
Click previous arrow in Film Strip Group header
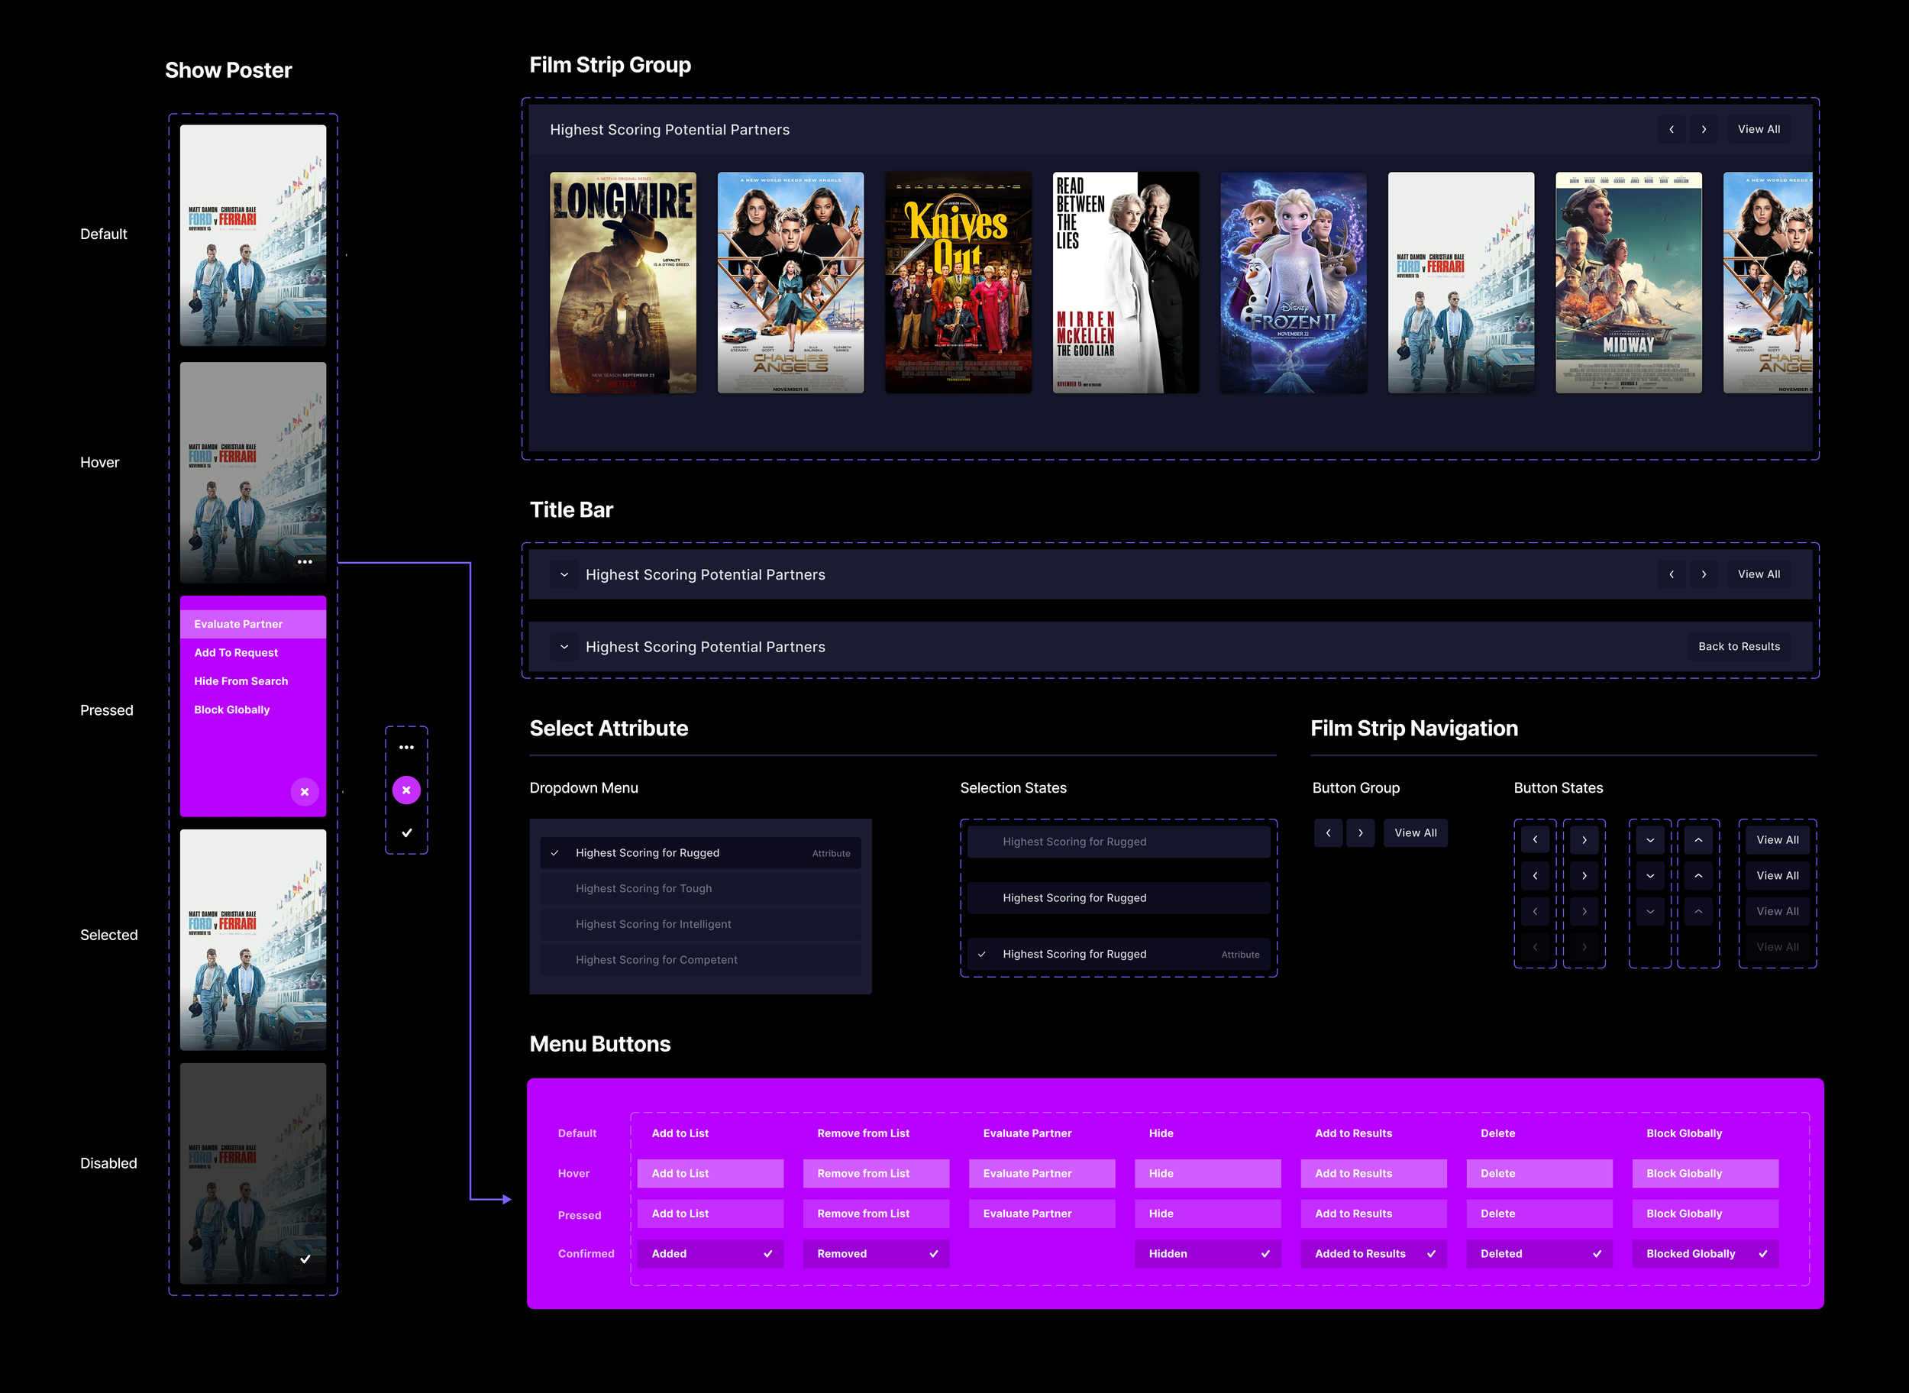pos(1672,129)
